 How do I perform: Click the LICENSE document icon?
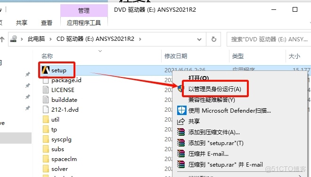click(46, 90)
